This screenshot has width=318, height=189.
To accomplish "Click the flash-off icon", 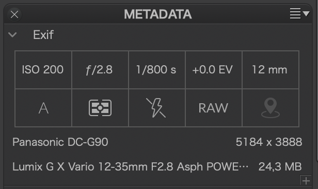I will [156, 108].
